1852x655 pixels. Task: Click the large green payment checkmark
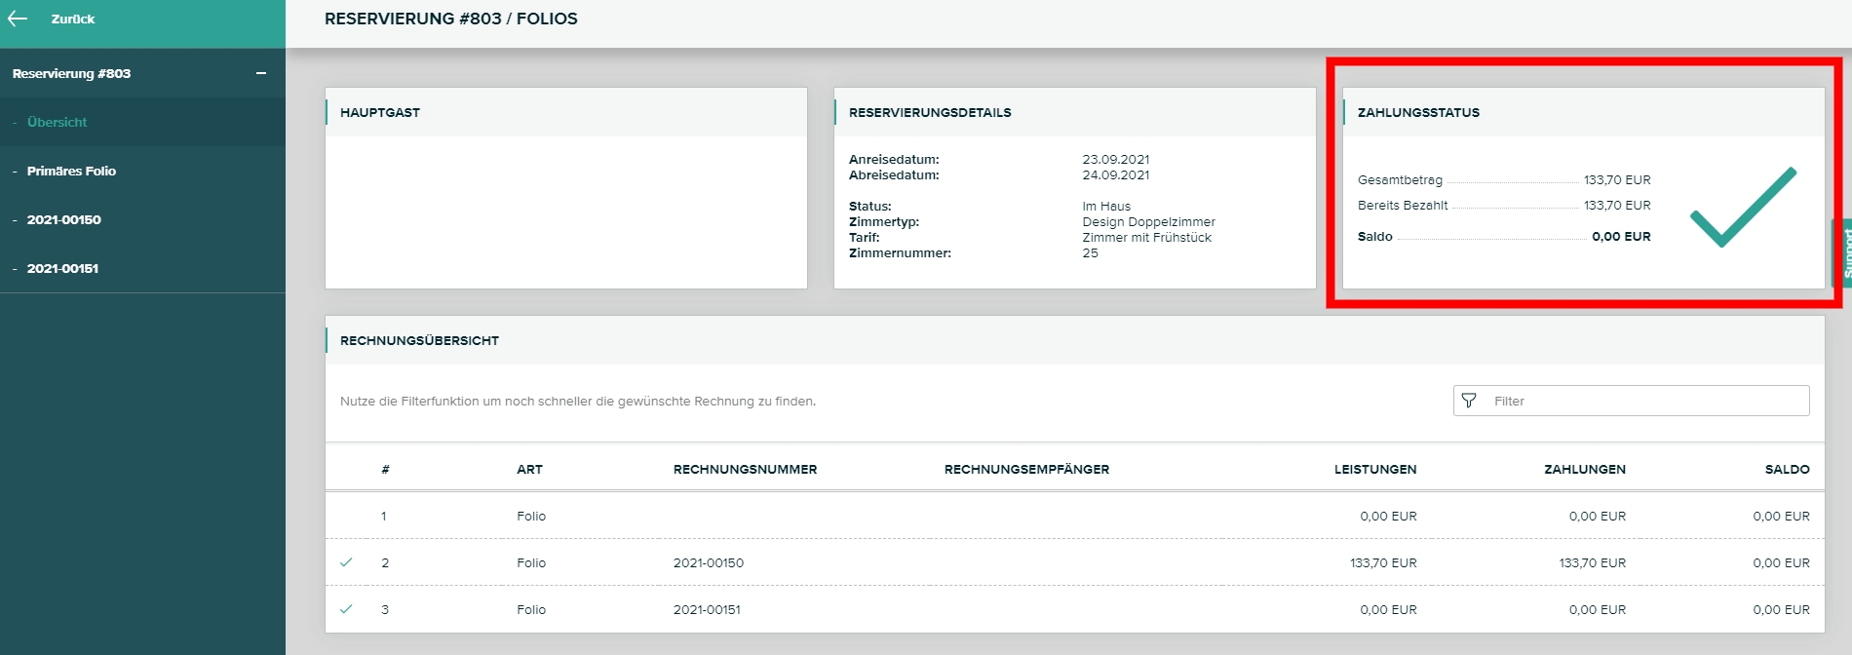[x=1742, y=207]
